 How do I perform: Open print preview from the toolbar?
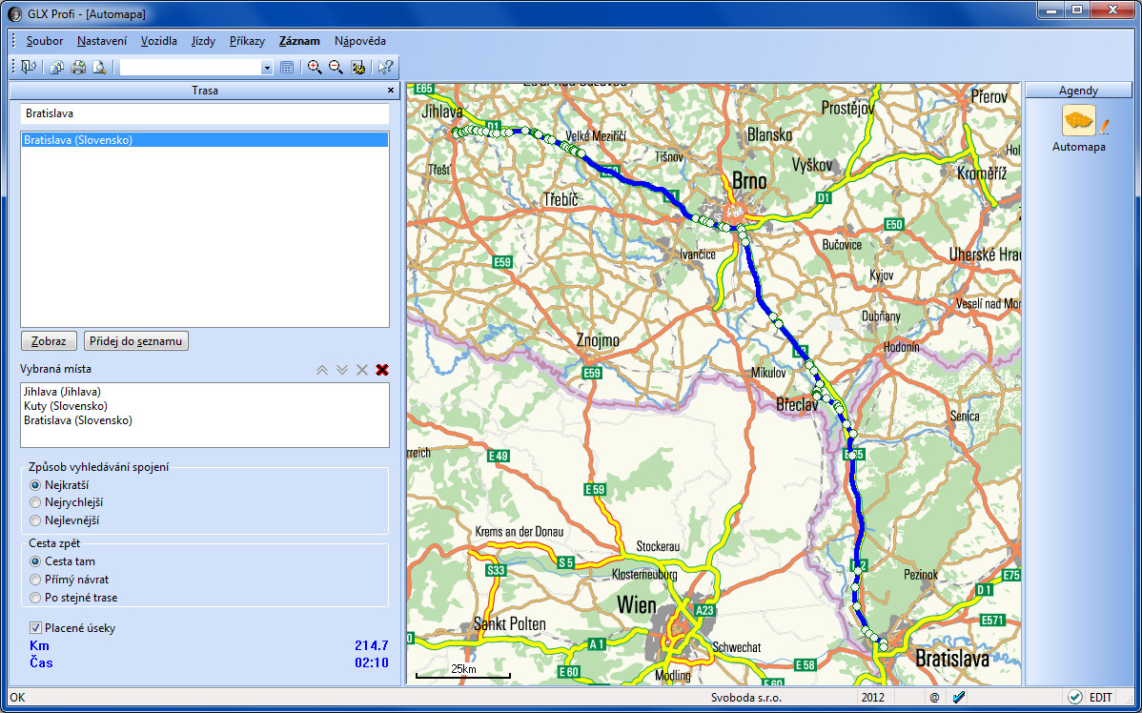click(99, 68)
